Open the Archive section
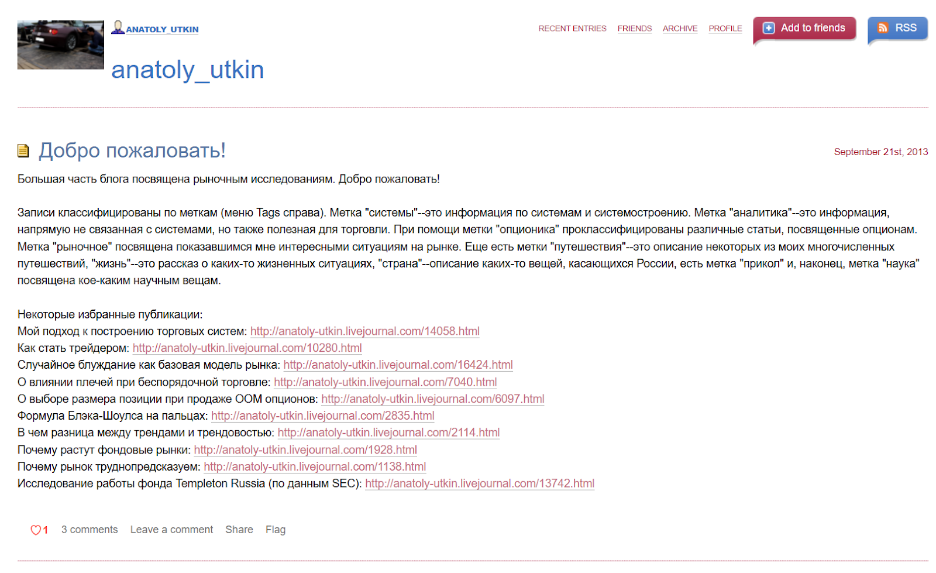 tap(680, 29)
